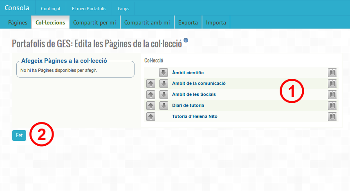Viewport: 350px width, 191px height.
Task: Remove Diari de tutoria using trash icon
Action: [x=332, y=106]
